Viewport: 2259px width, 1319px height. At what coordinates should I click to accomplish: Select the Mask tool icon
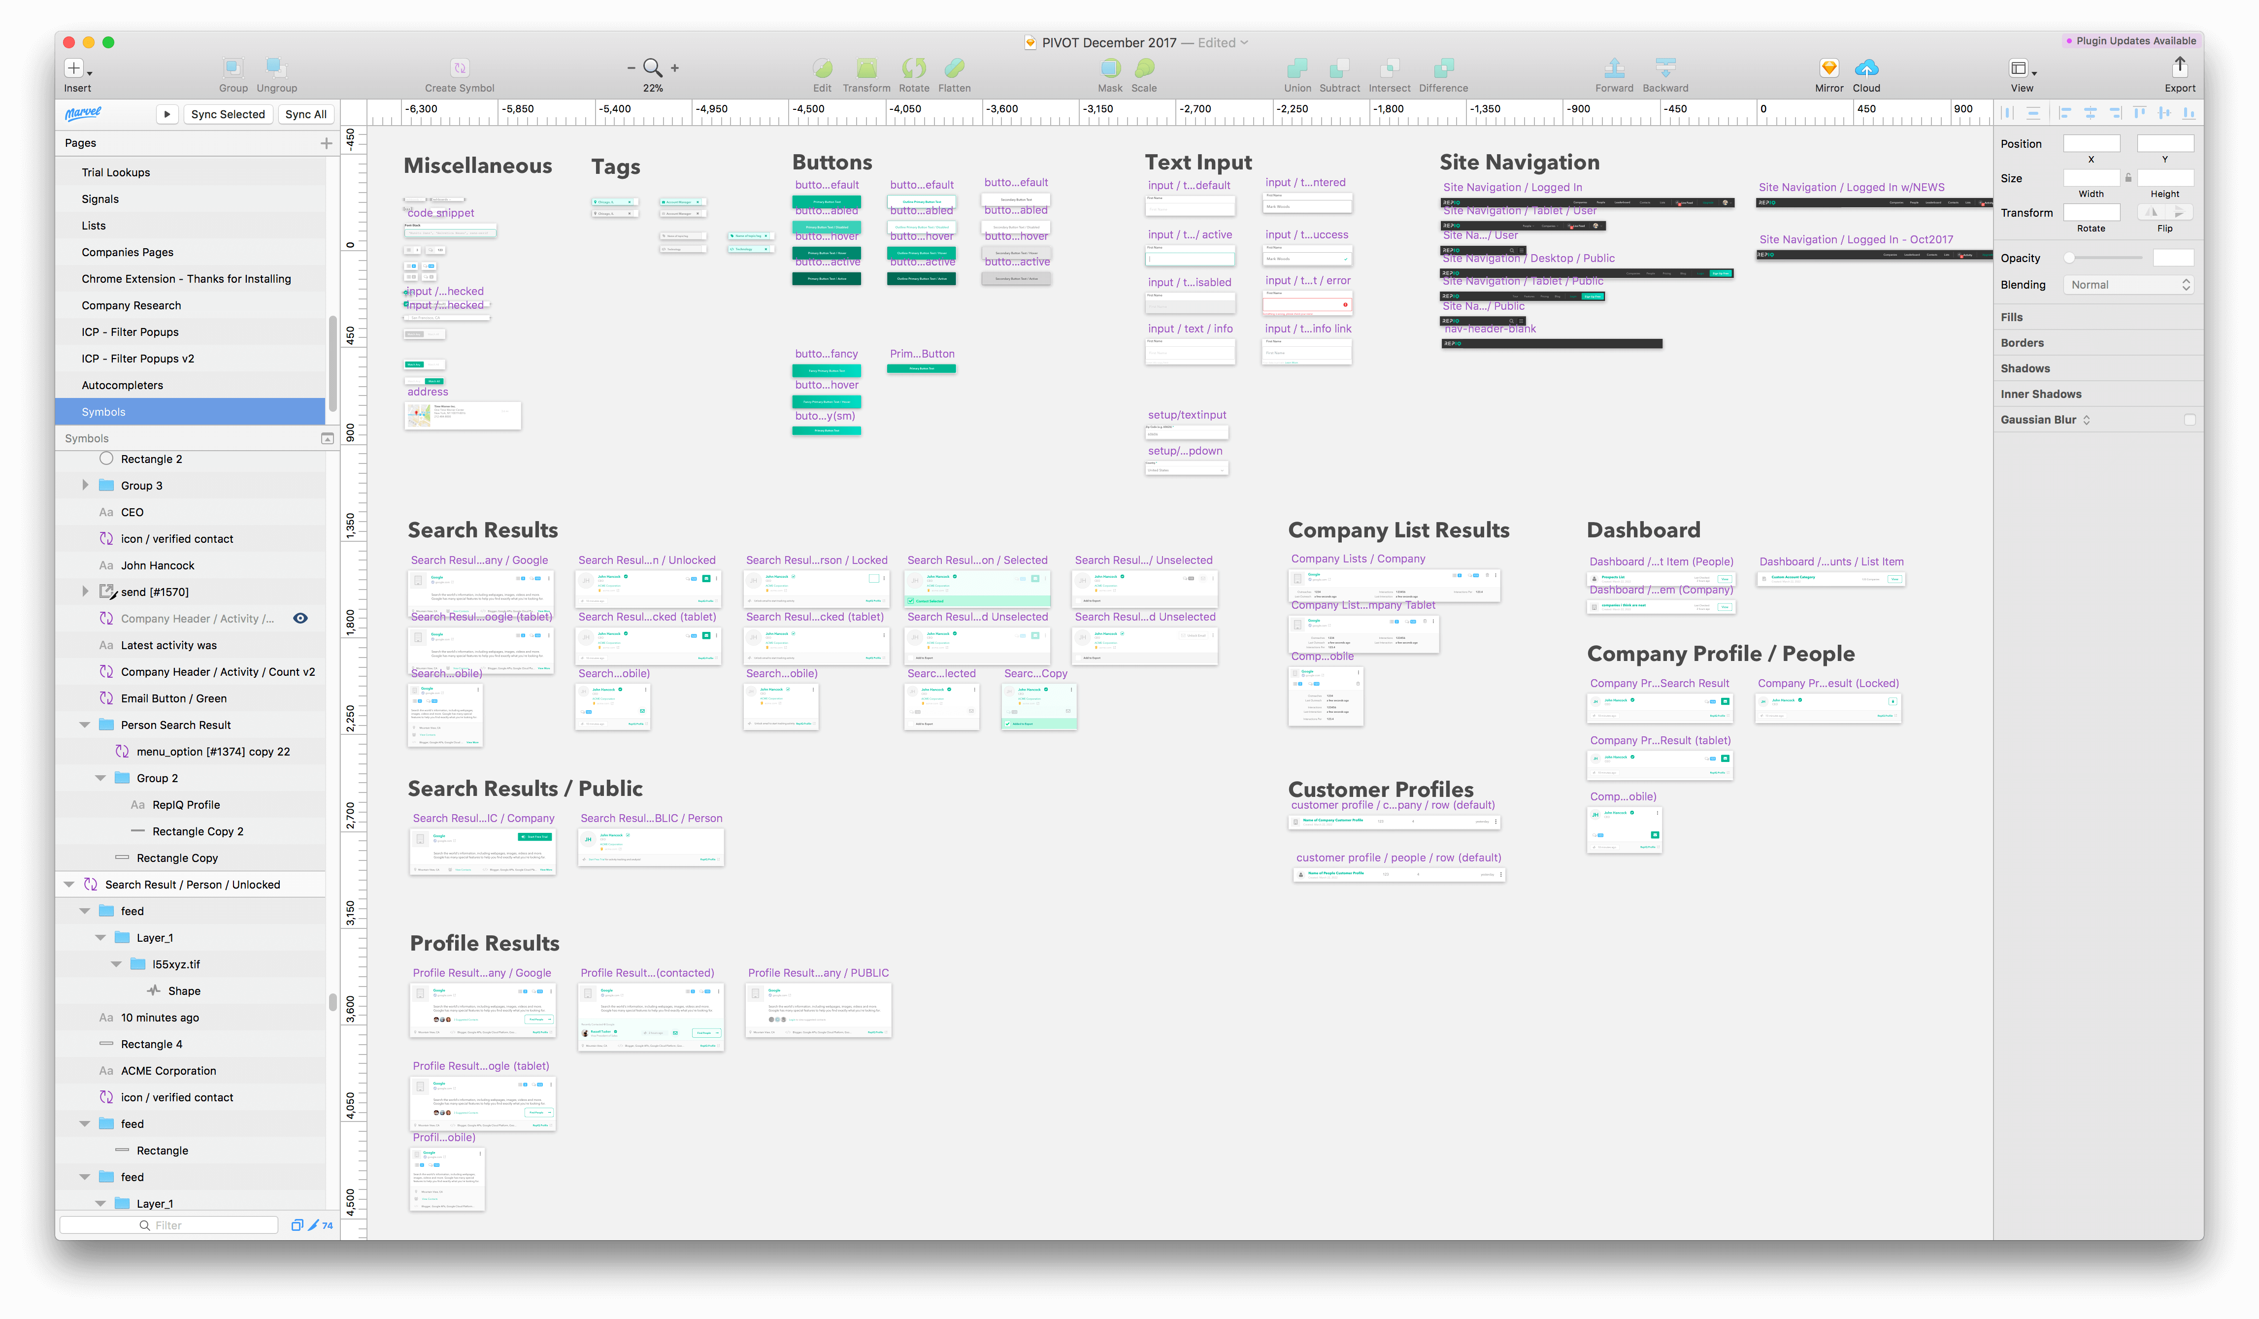(1110, 68)
